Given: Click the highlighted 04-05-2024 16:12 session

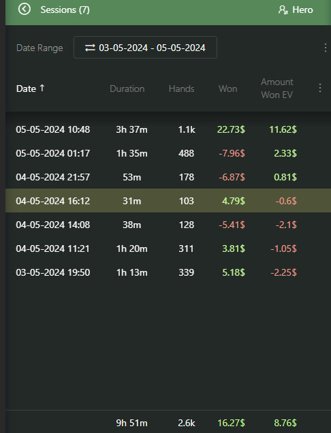Looking at the screenshot, I should [168, 201].
